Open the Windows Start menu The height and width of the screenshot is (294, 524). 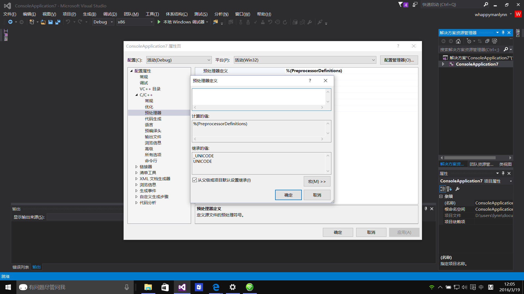(8, 287)
